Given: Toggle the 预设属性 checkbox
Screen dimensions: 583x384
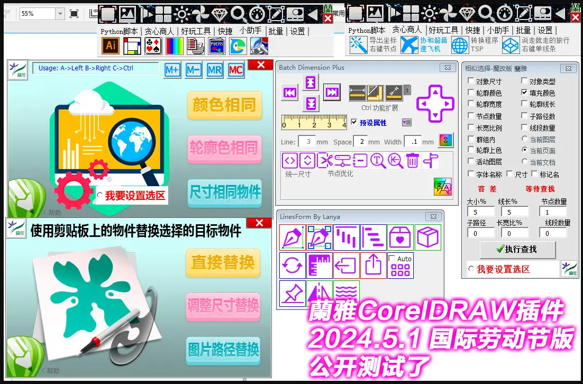Looking at the screenshot, I should pos(354,122).
